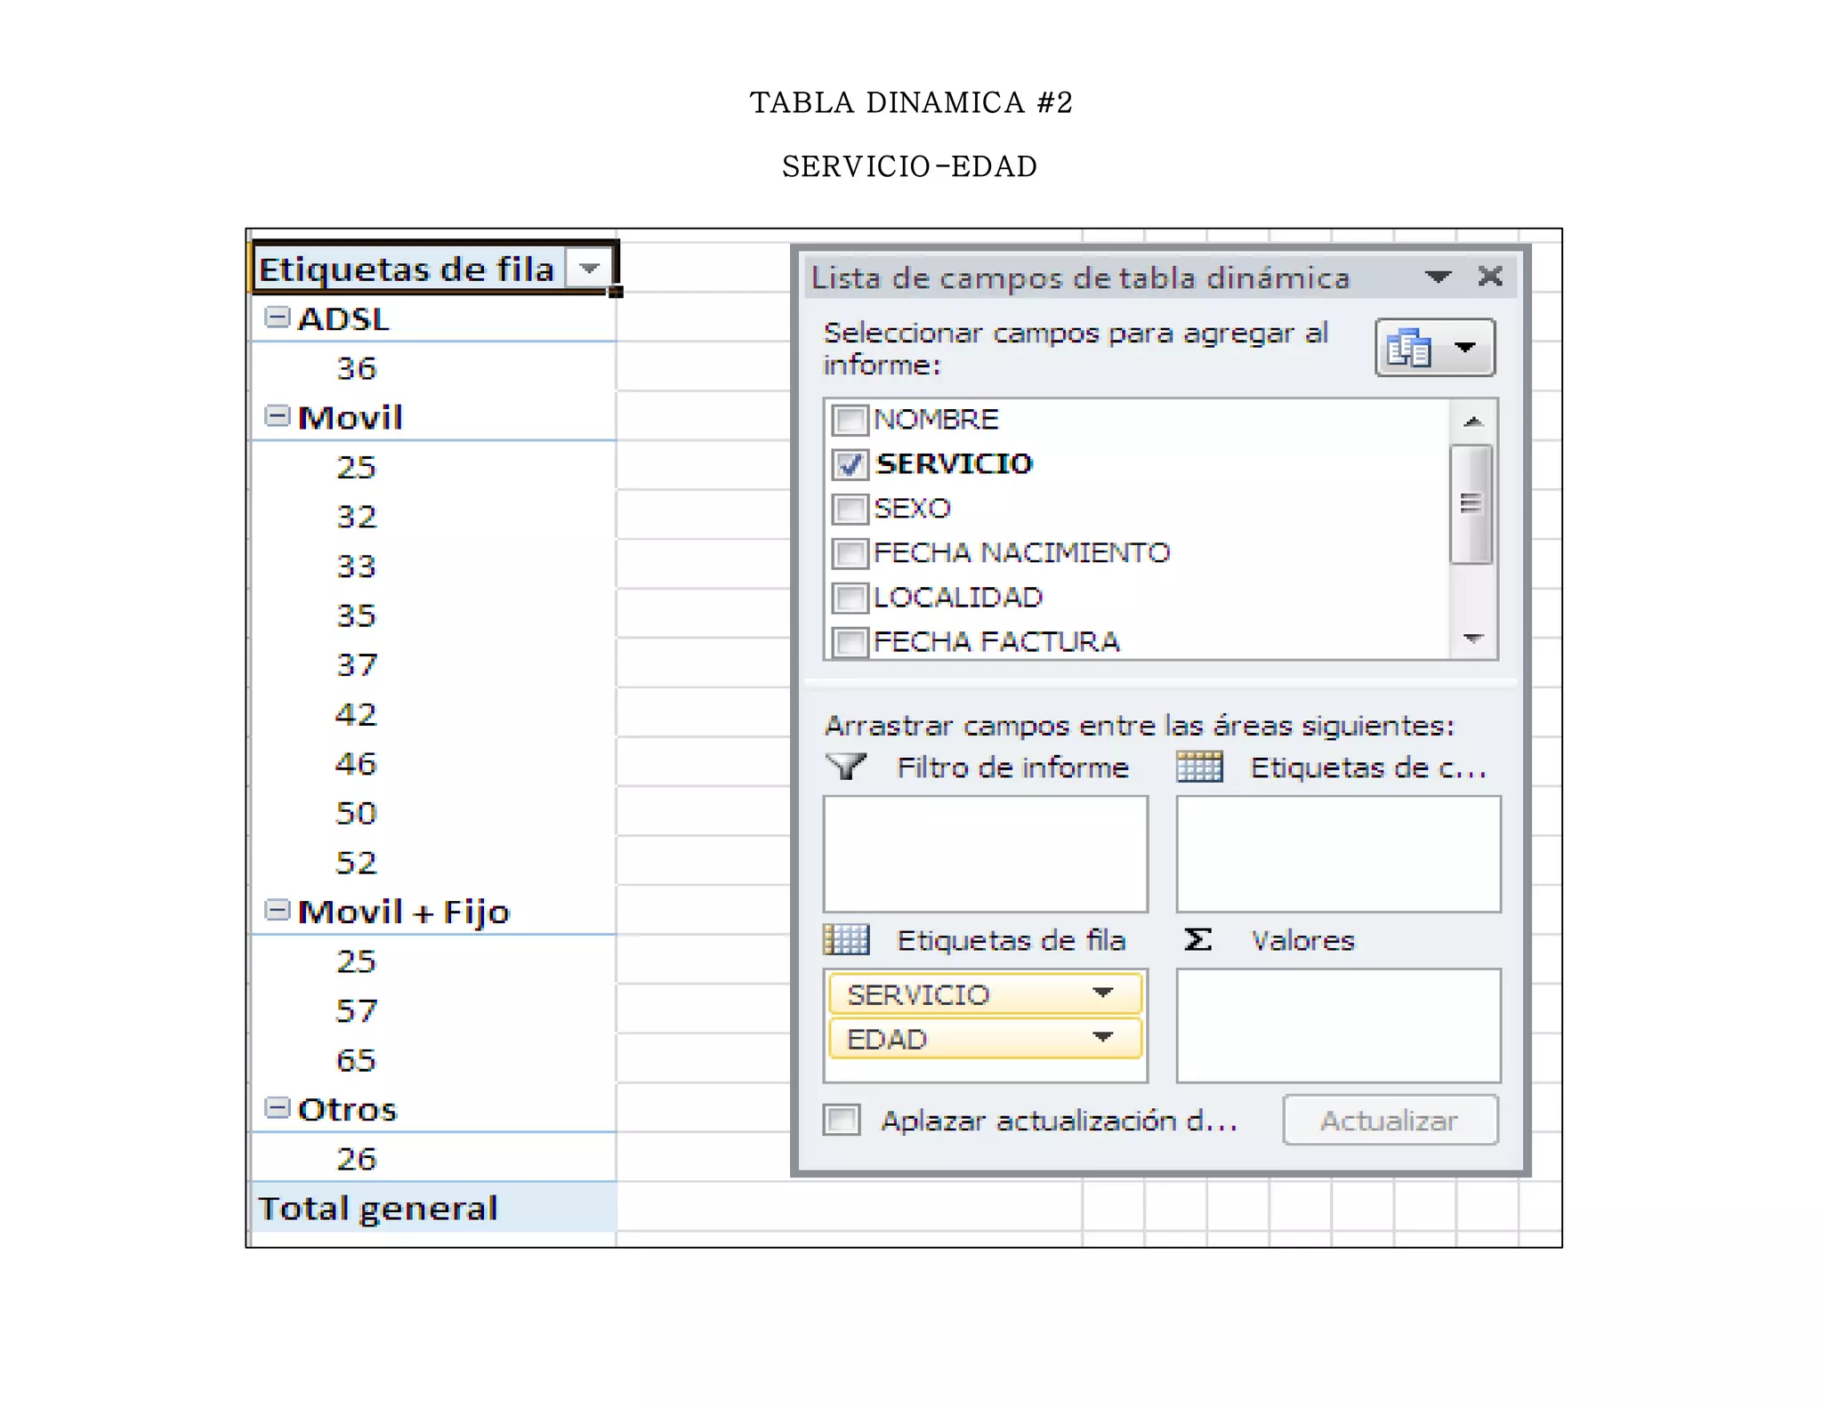The height and width of the screenshot is (1407, 1822).
Task: Check the LOCALIDAD field checkbox
Action: tap(850, 598)
